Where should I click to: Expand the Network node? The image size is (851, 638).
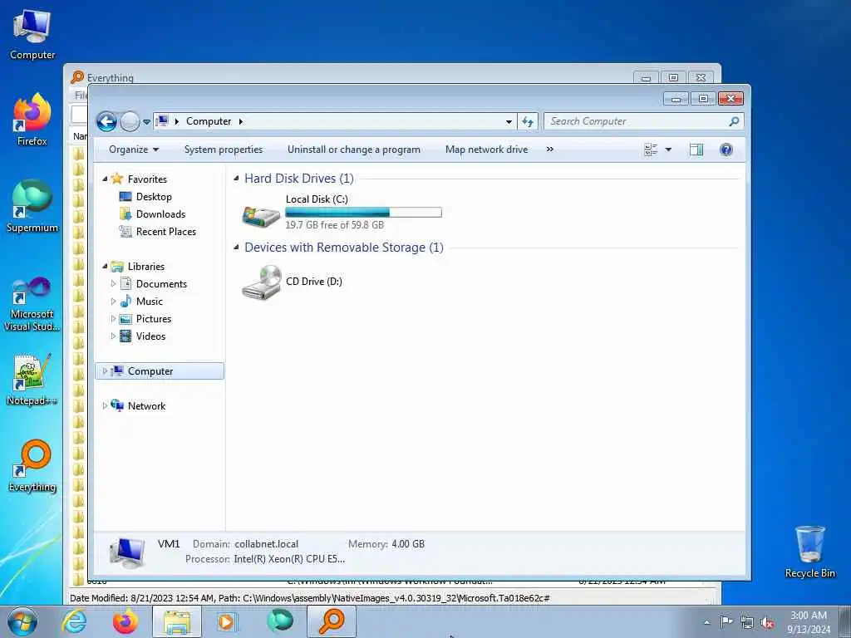click(105, 405)
